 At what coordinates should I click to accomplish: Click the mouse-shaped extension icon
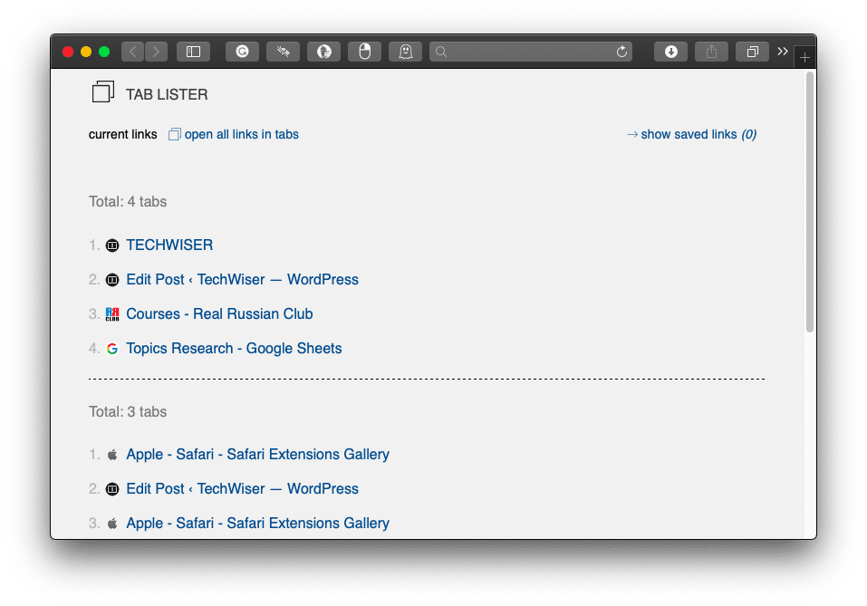pos(364,52)
